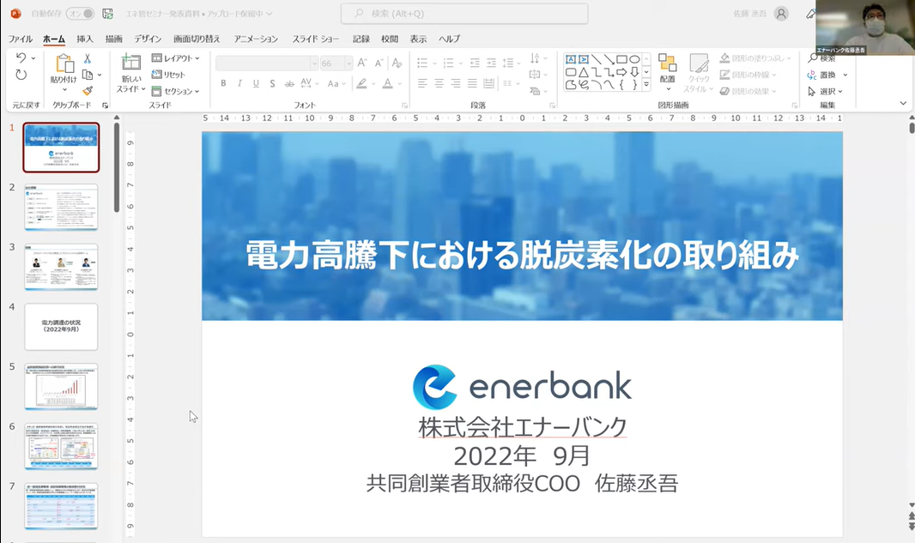The height and width of the screenshot is (543, 915).
Task: Toggle Underline formatting
Action: click(256, 84)
